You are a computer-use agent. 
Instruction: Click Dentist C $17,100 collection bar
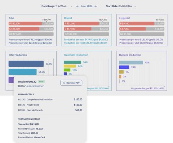(x=86, y=29)
